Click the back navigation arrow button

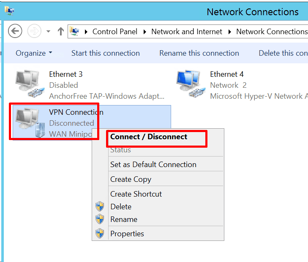(x=15, y=31)
